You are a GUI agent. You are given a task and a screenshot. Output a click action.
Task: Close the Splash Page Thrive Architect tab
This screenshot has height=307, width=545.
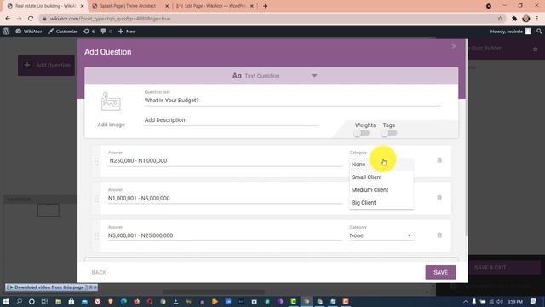coord(167,6)
